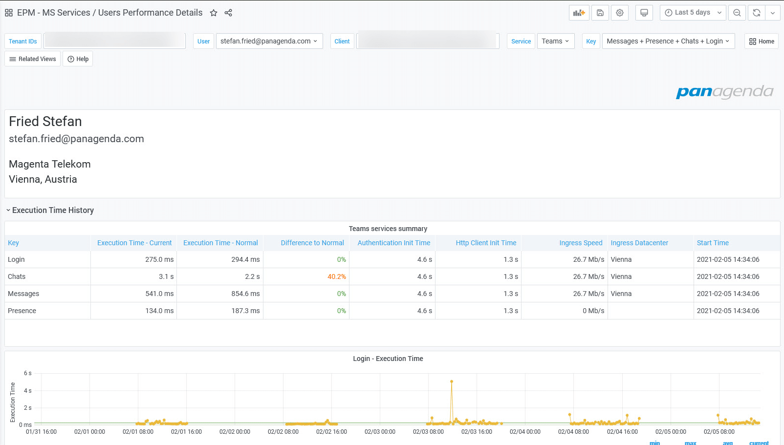Expand the User selection dropdown
The image size is (784, 445).
click(268, 41)
